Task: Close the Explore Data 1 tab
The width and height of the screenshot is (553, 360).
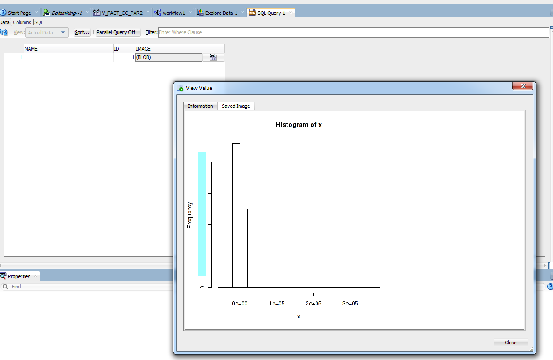Action: [x=243, y=13]
